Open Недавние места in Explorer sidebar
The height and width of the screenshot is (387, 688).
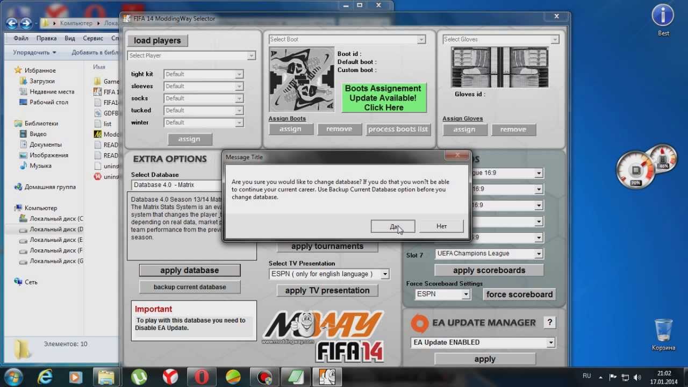point(52,92)
